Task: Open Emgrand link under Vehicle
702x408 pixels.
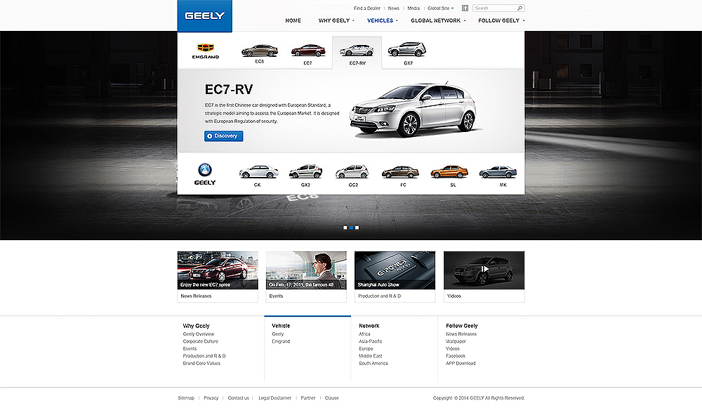Action: 281,341
